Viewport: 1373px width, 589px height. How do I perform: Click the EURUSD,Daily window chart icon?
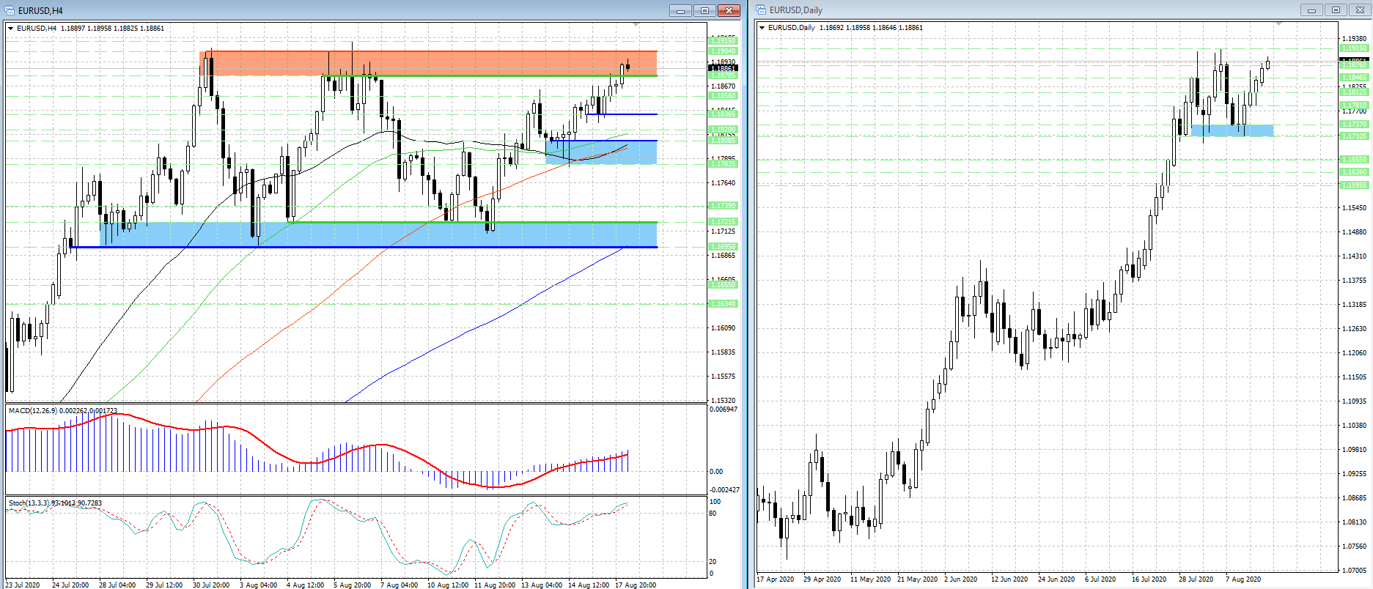(x=762, y=10)
